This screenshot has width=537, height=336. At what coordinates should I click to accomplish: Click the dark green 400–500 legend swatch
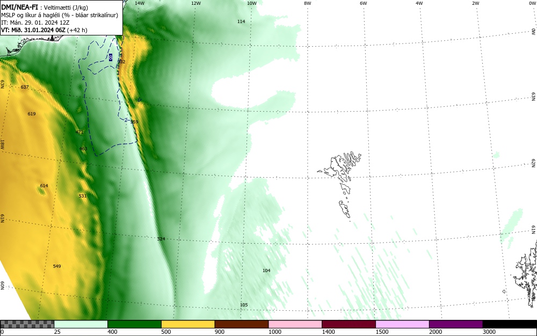[134, 324]
